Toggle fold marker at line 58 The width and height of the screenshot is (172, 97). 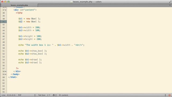pos(6,71)
